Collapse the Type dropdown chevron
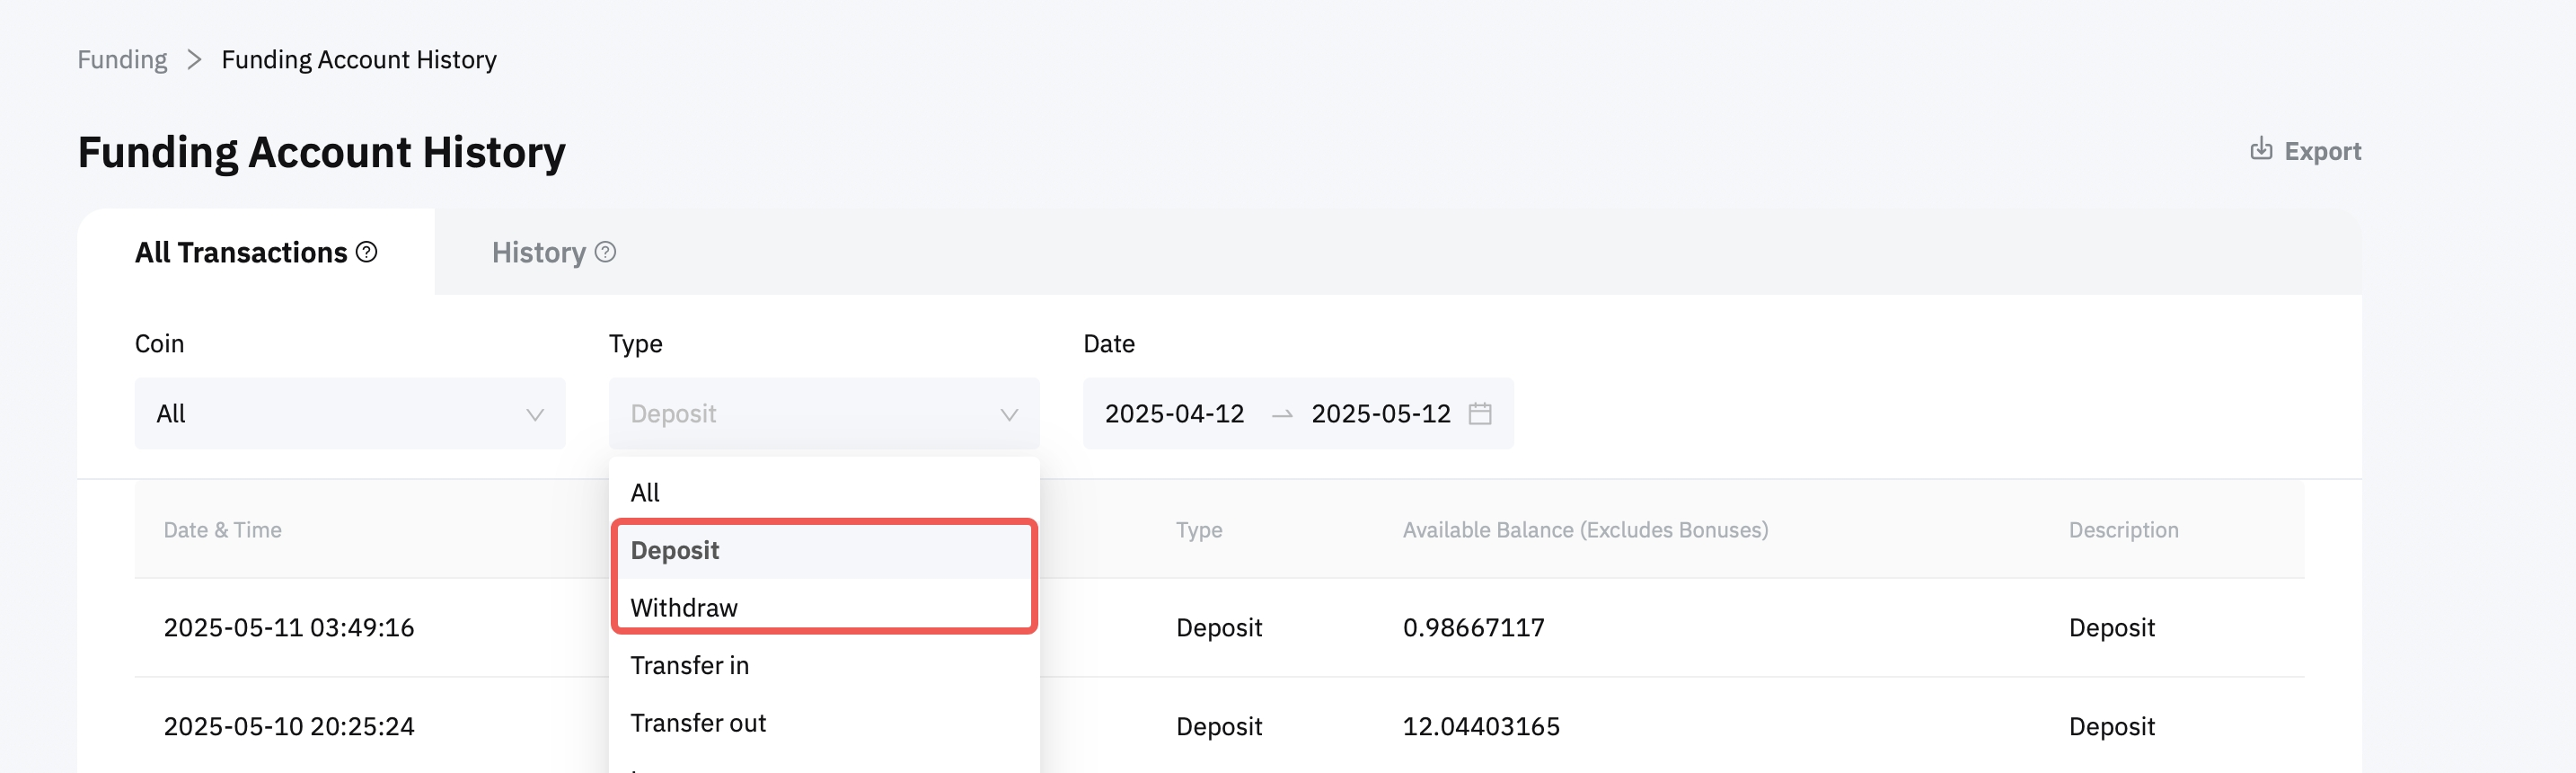The width and height of the screenshot is (2576, 773). 1009,414
